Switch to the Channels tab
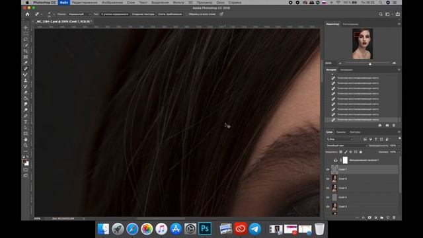Screen dimensions: 423x238 pos(341,132)
